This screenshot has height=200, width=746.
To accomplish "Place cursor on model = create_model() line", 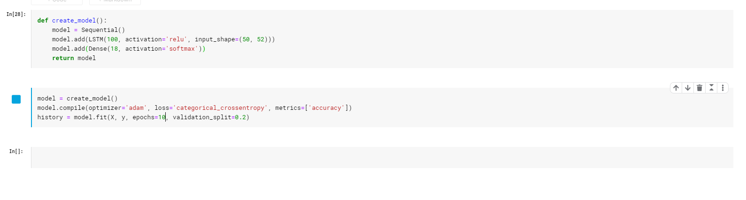I will [77, 99].
